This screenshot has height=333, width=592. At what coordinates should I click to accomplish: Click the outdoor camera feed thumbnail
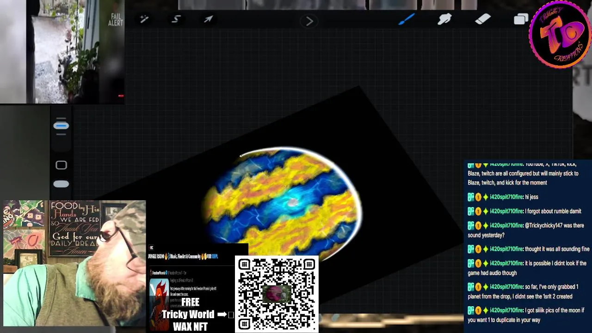pos(62,52)
